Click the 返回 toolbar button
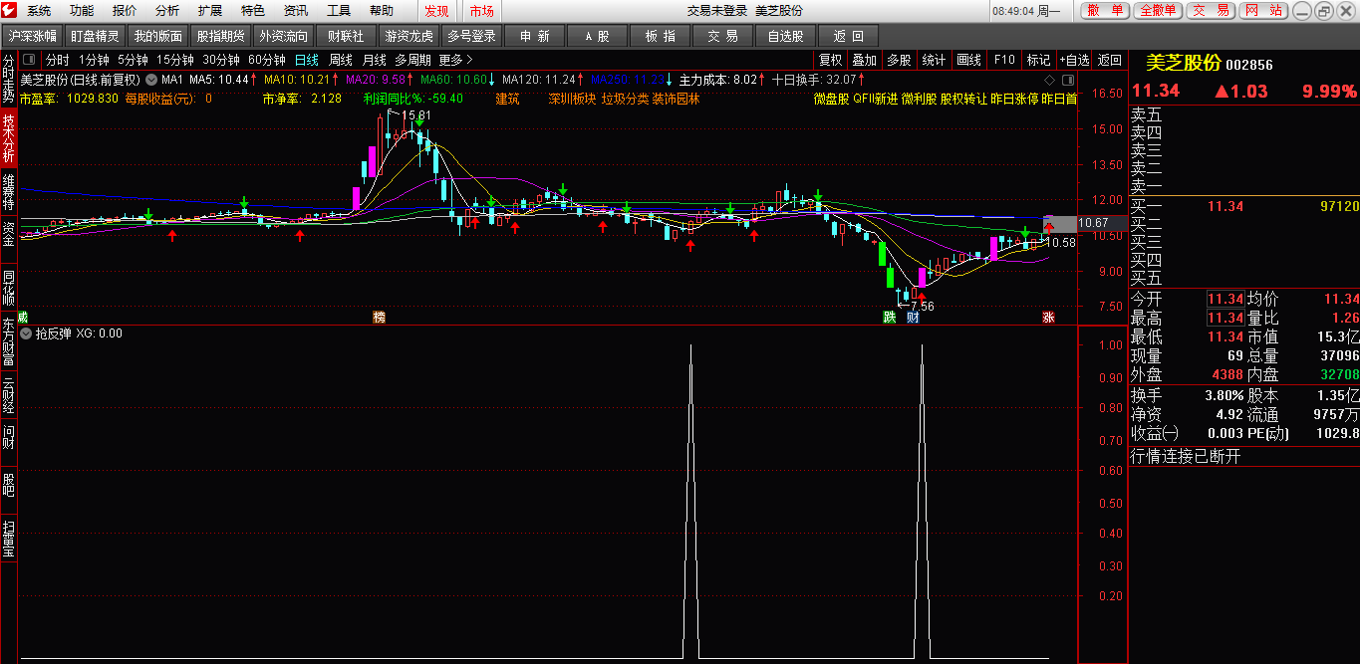The width and height of the screenshot is (1360, 664). click(x=848, y=36)
